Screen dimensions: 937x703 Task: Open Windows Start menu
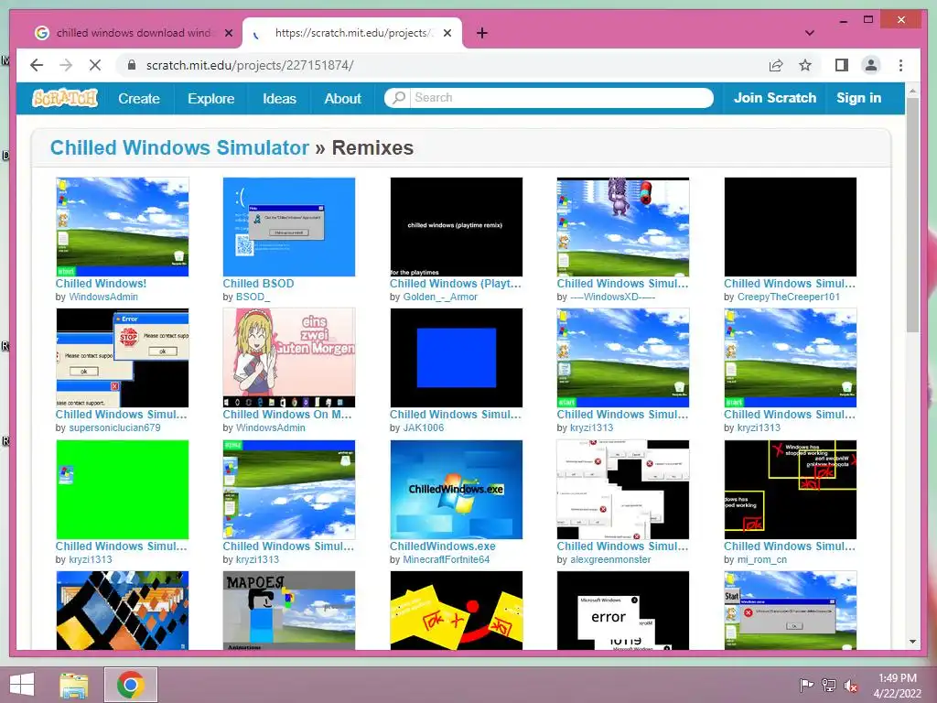22,685
